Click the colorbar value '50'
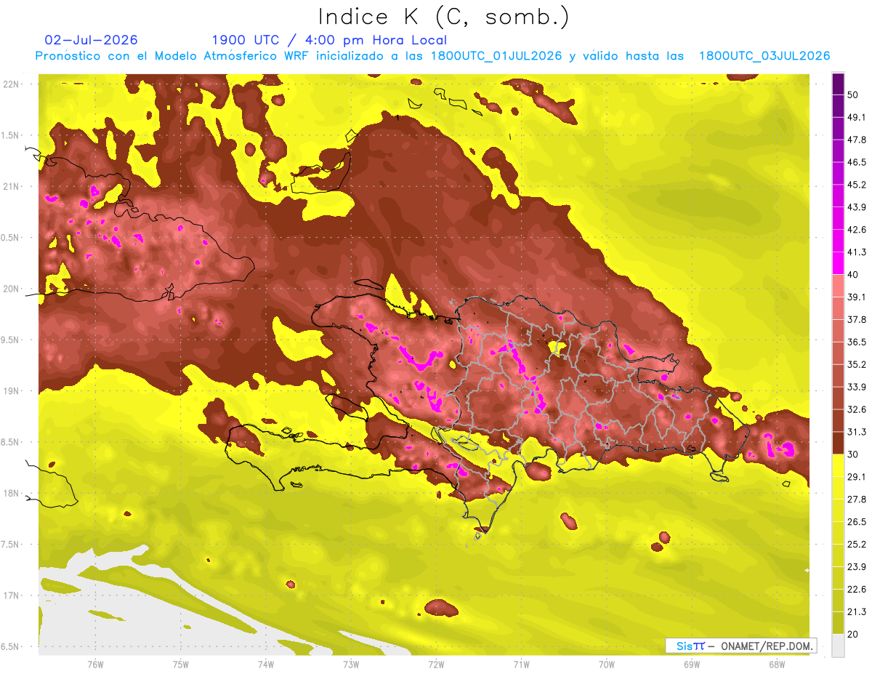 pyautogui.click(x=854, y=95)
